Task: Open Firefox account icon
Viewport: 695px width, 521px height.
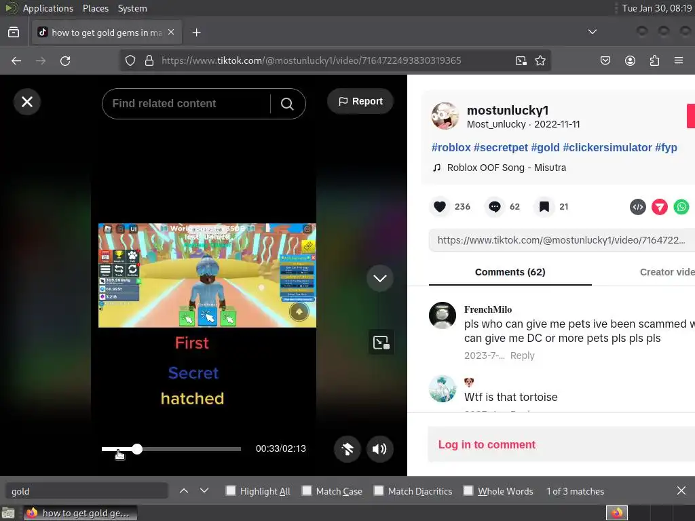Action: 630,60
